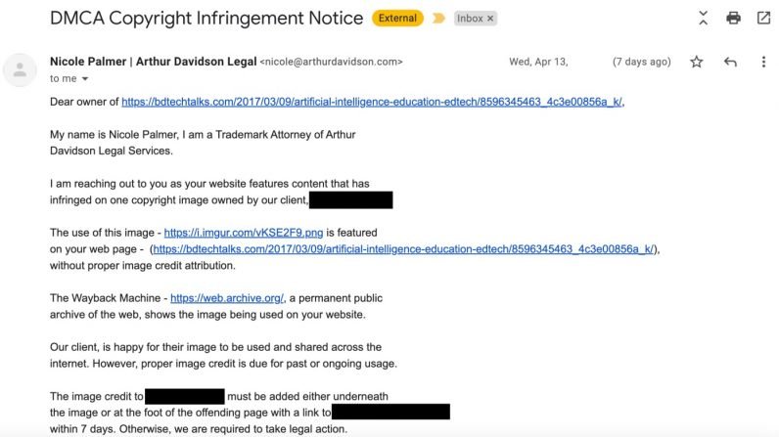
Task: Click the External label badge
Action: pyautogui.click(x=398, y=19)
